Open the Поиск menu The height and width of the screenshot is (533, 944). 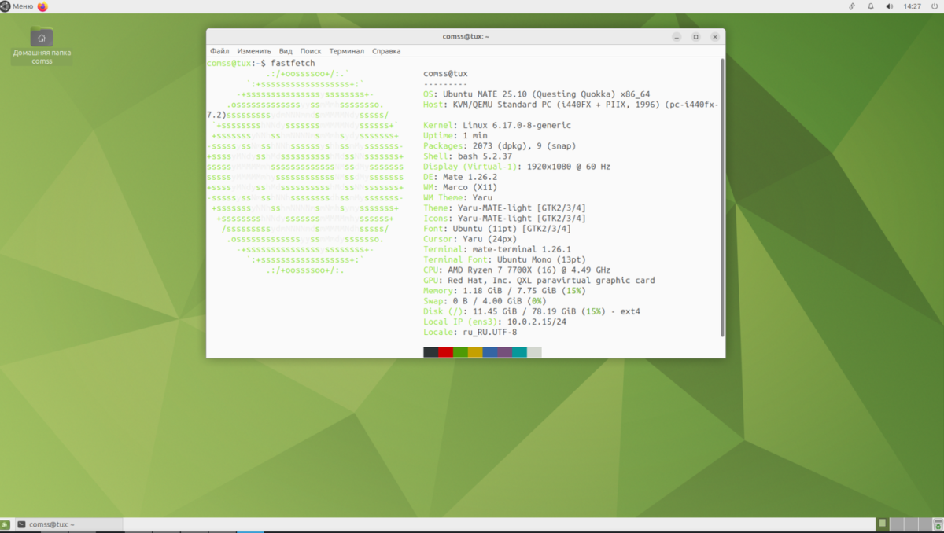311,50
